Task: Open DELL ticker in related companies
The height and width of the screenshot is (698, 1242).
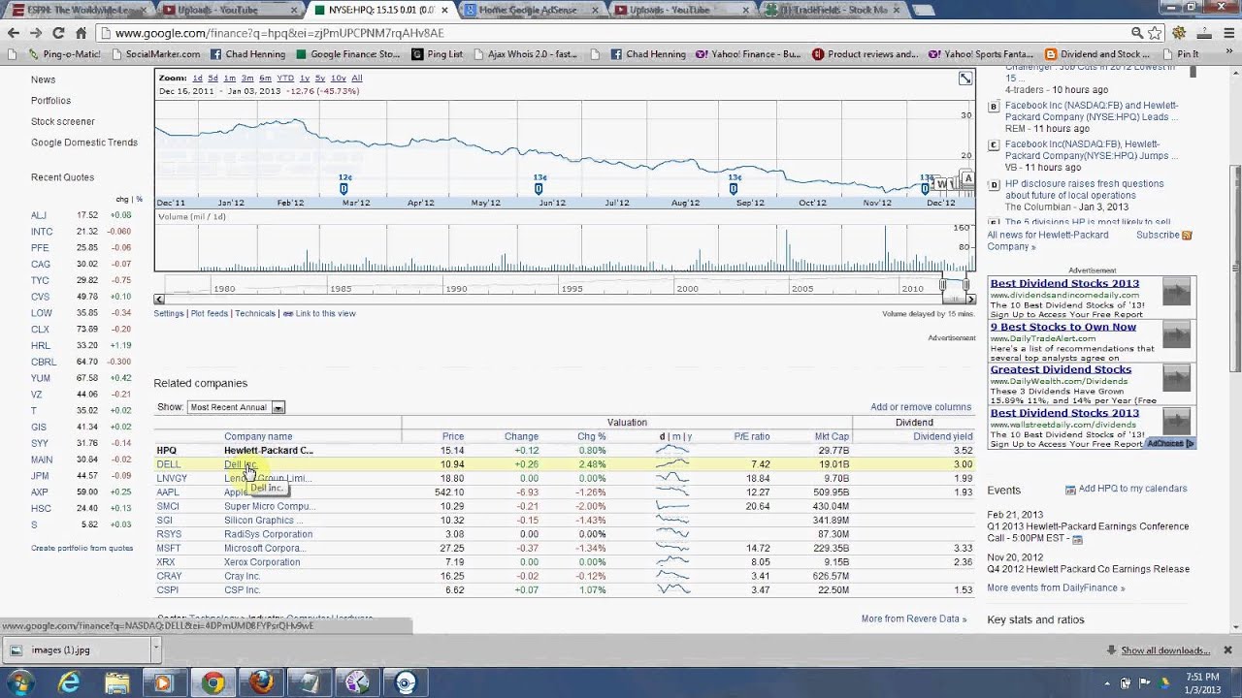Action: point(168,464)
